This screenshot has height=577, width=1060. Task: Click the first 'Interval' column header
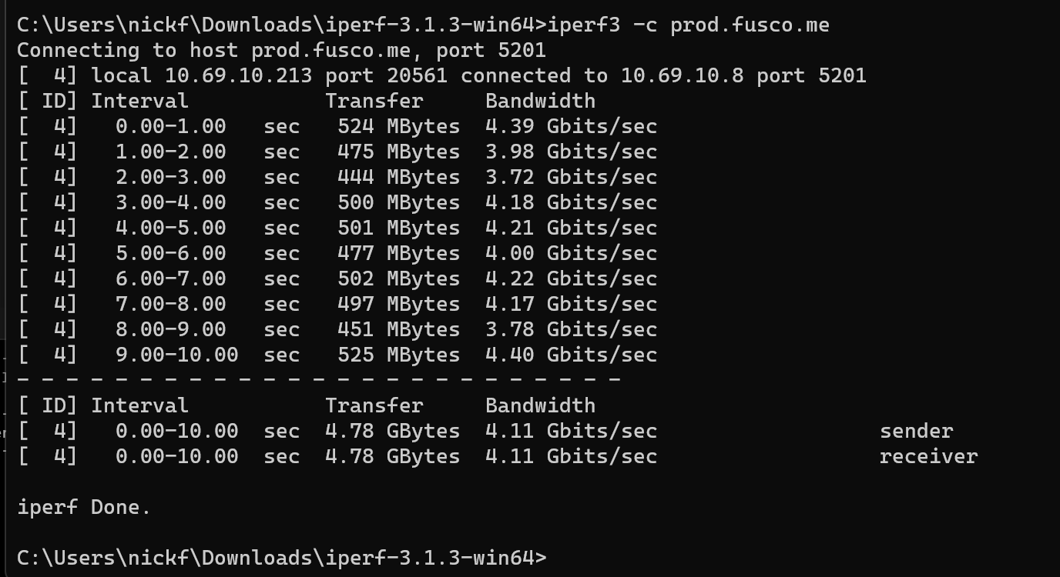(x=139, y=102)
